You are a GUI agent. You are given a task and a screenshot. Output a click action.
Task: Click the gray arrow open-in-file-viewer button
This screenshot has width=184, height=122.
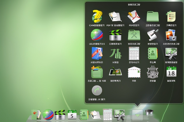coord(97,91)
